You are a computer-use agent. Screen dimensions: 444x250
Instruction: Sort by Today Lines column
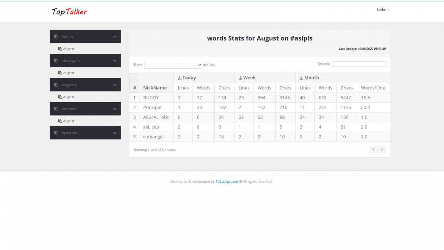coord(183,88)
